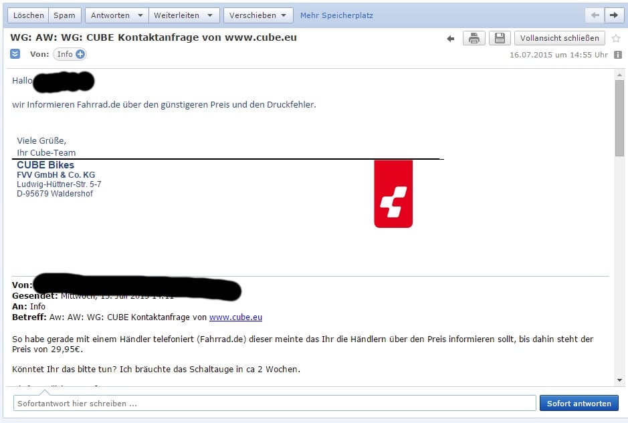Click the Viele Grüße, text
Image resolution: width=628 pixels, height=423 pixels.
pyautogui.click(x=41, y=140)
